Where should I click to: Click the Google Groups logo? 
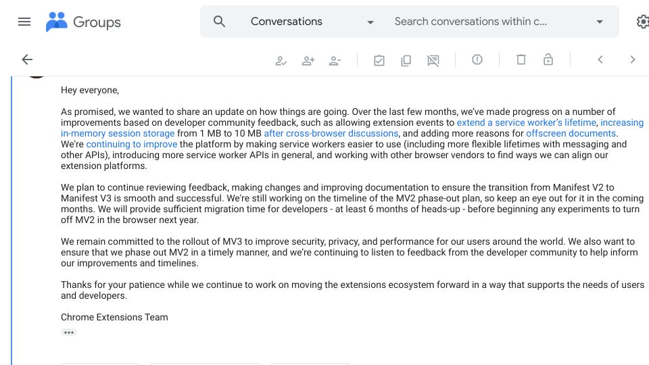pyautogui.click(x=83, y=22)
